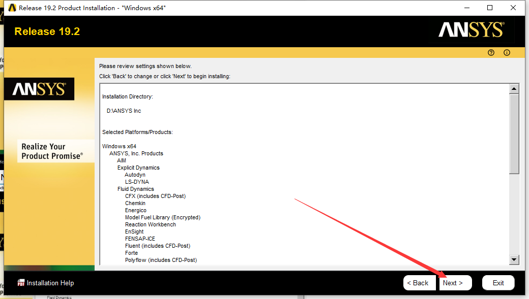529x299 pixels.
Task: Click the PDF icon beside Installation Help
Action: coord(21,283)
